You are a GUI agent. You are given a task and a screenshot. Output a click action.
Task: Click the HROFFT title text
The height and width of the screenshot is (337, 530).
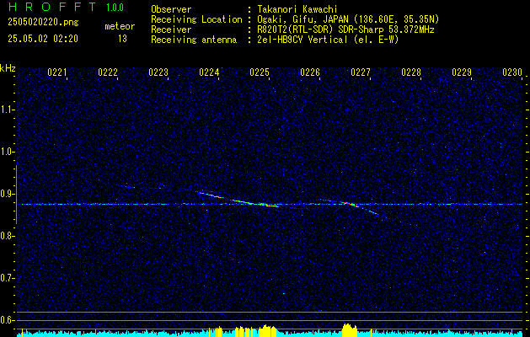point(52,7)
